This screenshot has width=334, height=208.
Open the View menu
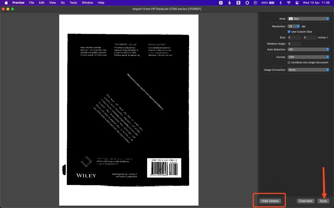coord(52,3)
